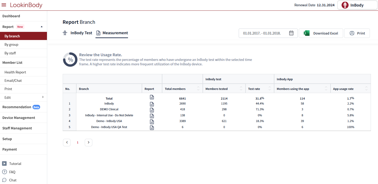Click the Renewal Date 12.31.2024 text

pos(315,5)
